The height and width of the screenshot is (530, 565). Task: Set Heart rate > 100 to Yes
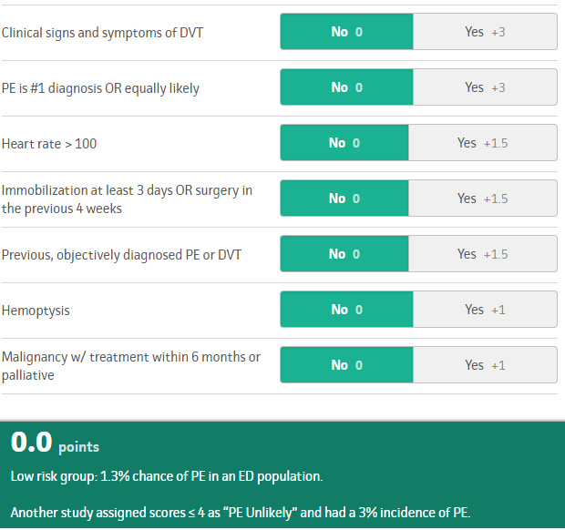pos(483,143)
